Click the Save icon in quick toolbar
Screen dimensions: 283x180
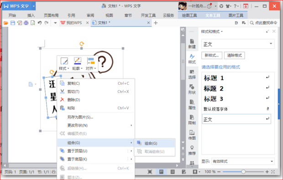(x=13, y=23)
